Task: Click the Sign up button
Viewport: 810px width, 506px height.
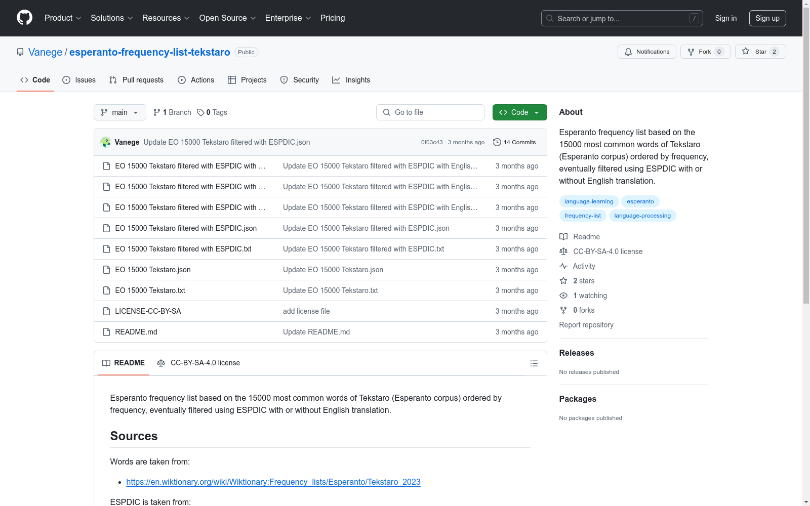Action: (767, 18)
